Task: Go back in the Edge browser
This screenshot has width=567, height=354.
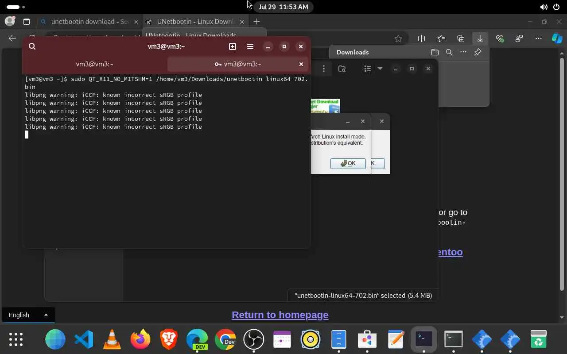Action: click(x=12, y=38)
